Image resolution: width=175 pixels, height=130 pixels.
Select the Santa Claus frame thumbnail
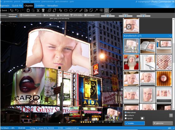click(131, 62)
